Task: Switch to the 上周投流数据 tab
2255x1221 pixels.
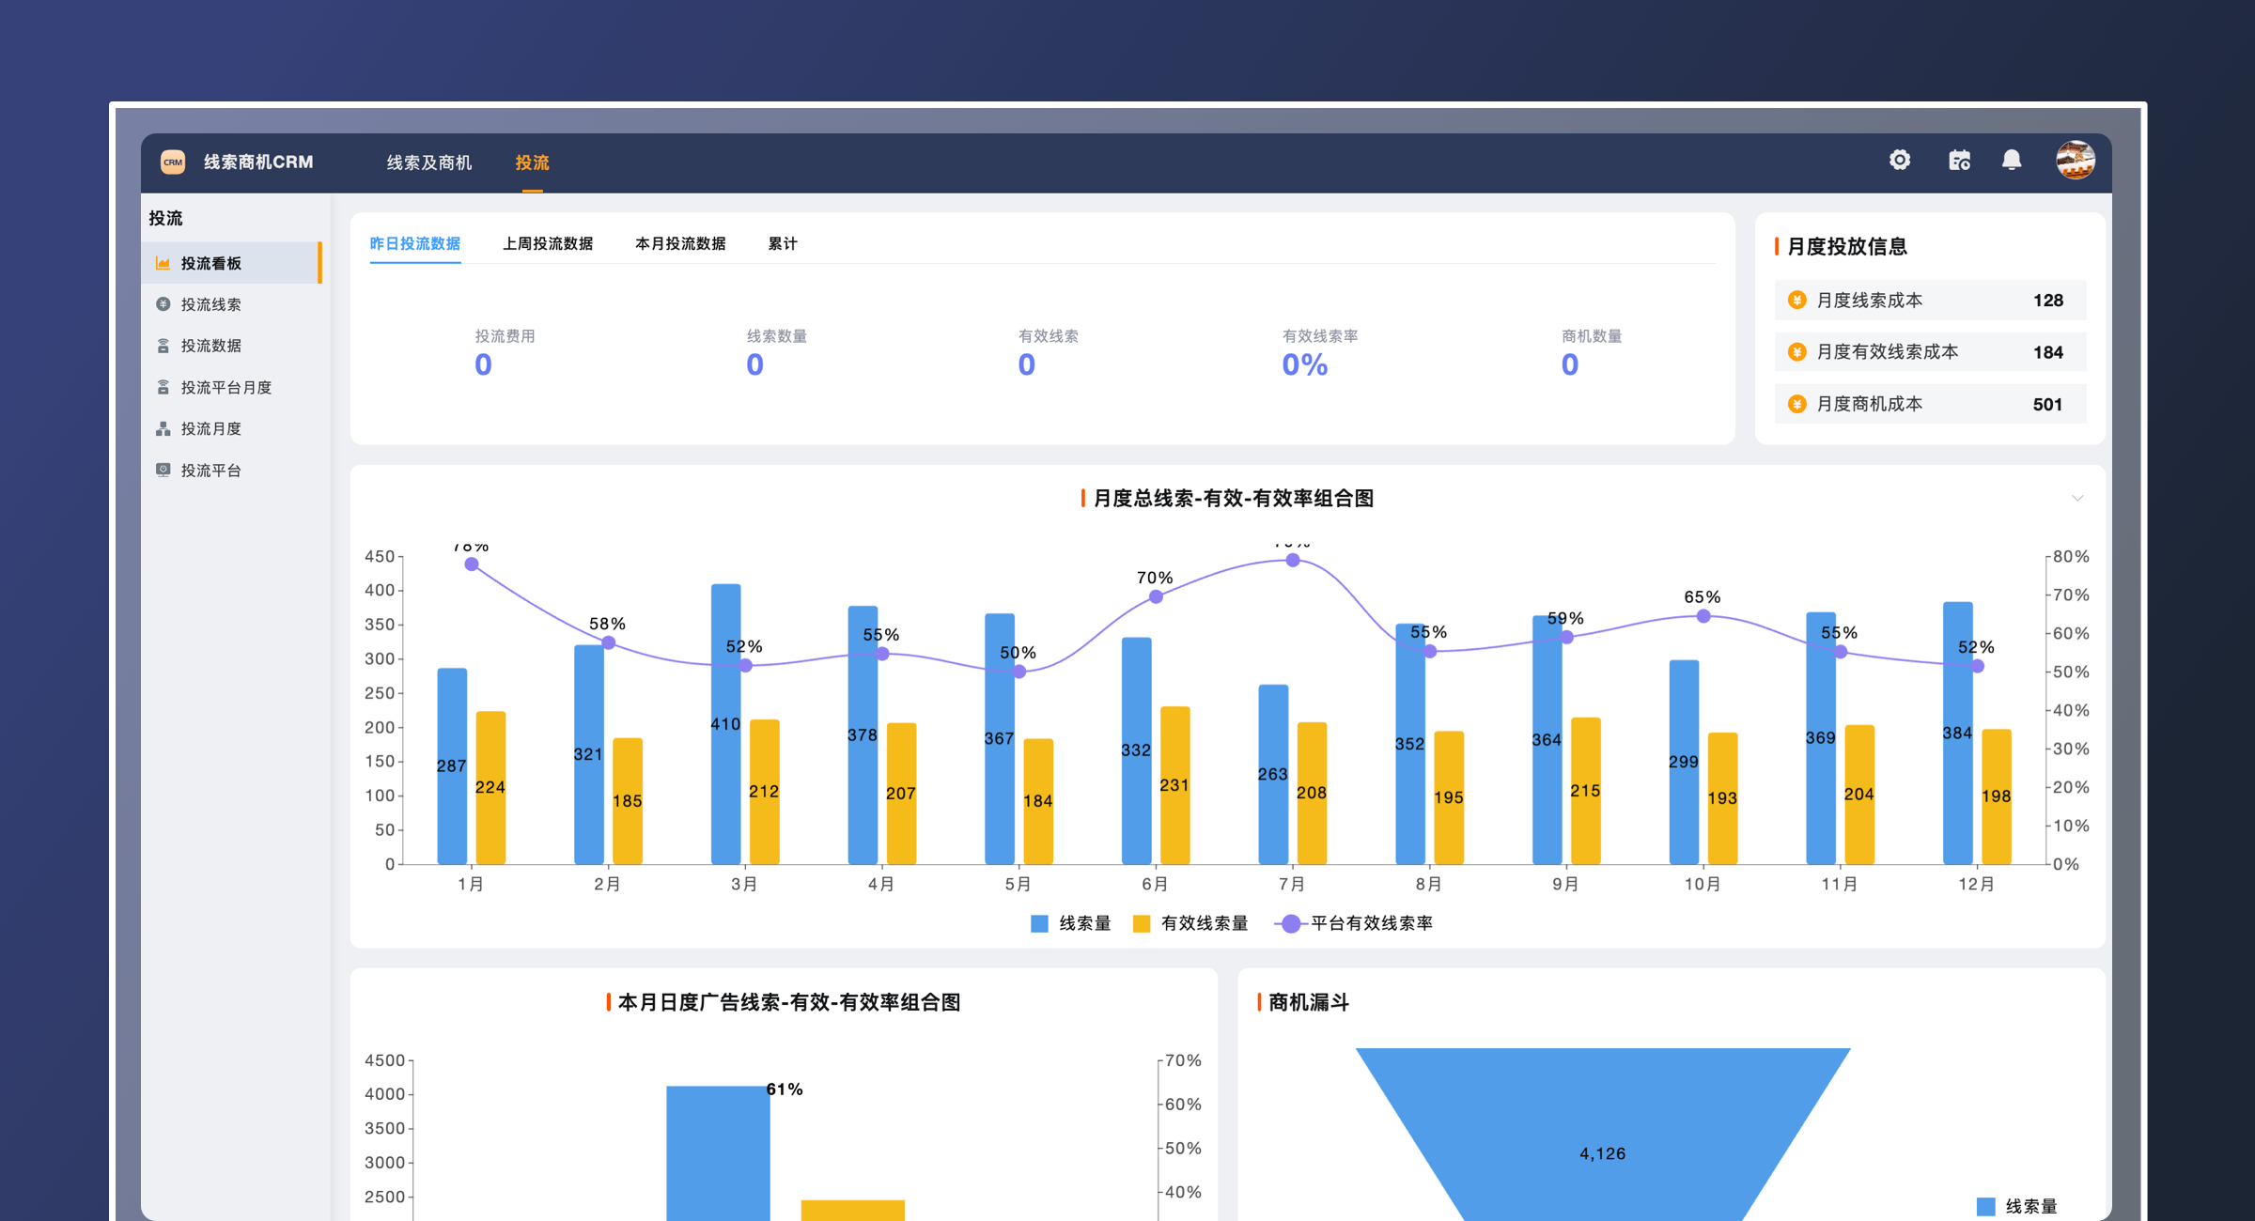Action: pyautogui.click(x=548, y=243)
